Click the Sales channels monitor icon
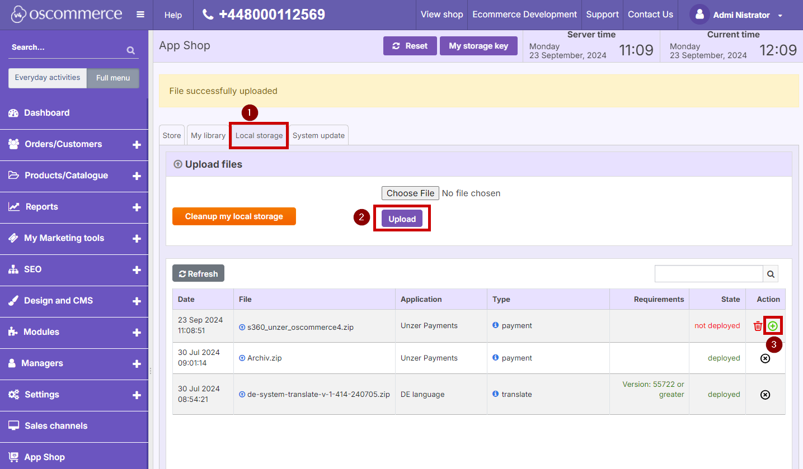Image resolution: width=803 pixels, height=469 pixels. point(14,426)
